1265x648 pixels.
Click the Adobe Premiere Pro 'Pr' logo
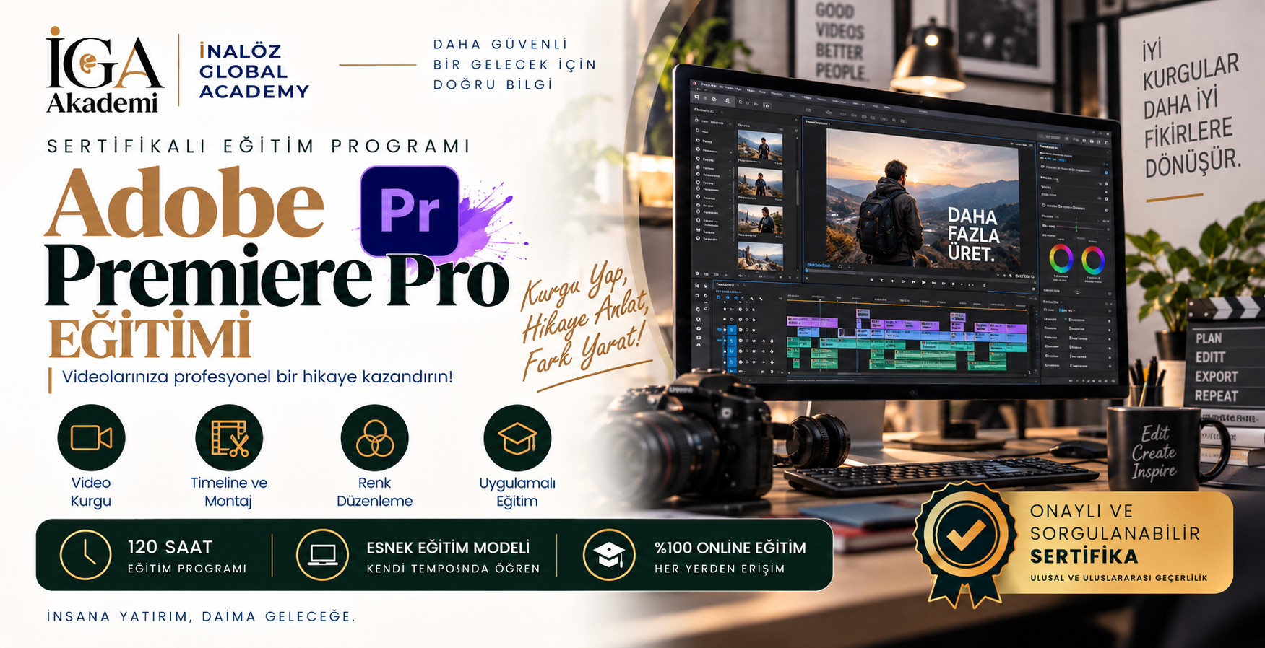click(x=410, y=211)
